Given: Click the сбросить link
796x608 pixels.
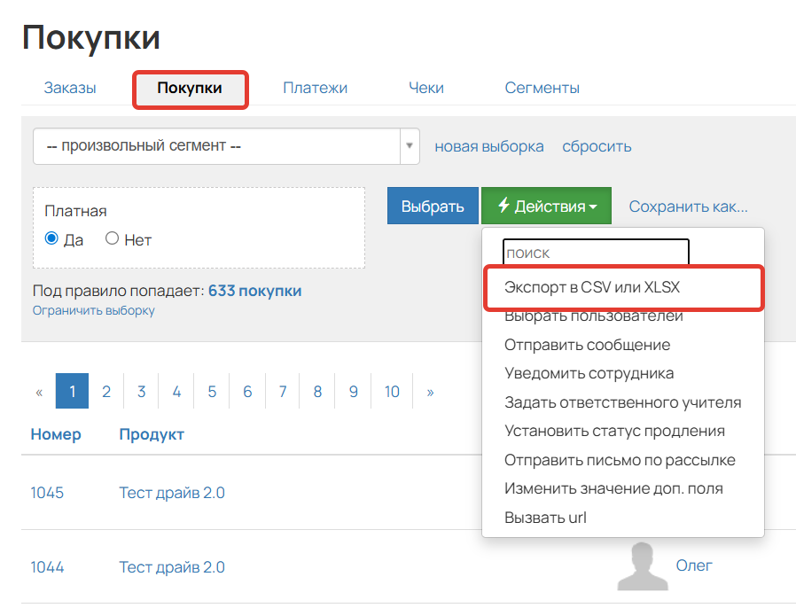Looking at the screenshot, I should point(597,145).
